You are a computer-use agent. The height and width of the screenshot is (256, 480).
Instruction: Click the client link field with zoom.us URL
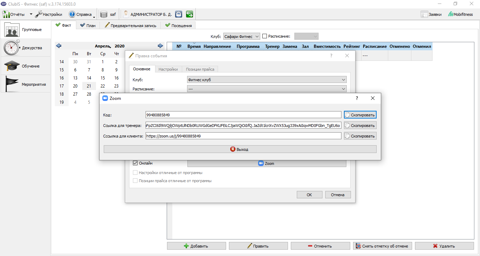coord(243,136)
